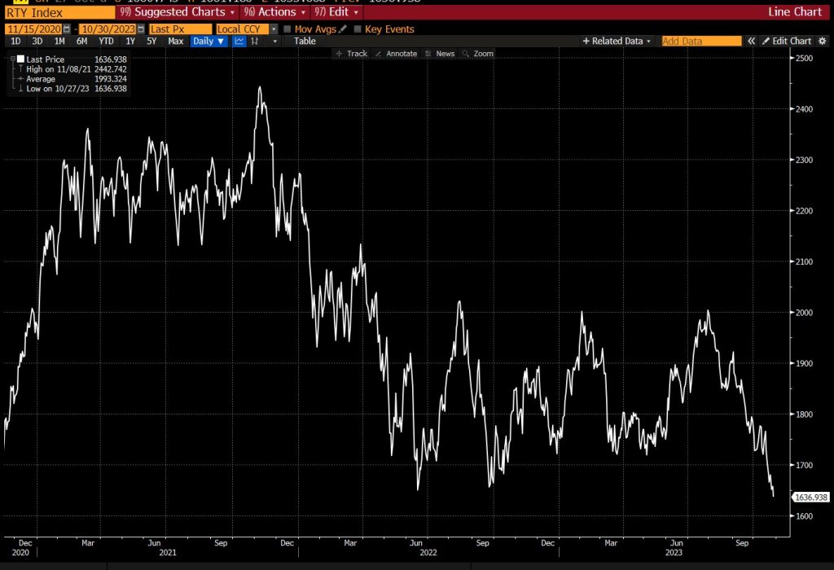This screenshot has width=834, height=570.
Task: Open the Daily periodicity dropdown
Action: pos(208,41)
